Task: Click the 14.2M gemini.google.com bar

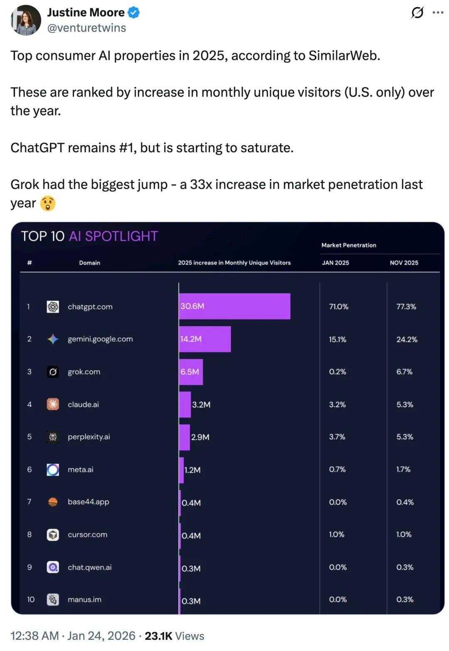Action: coord(205,339)
